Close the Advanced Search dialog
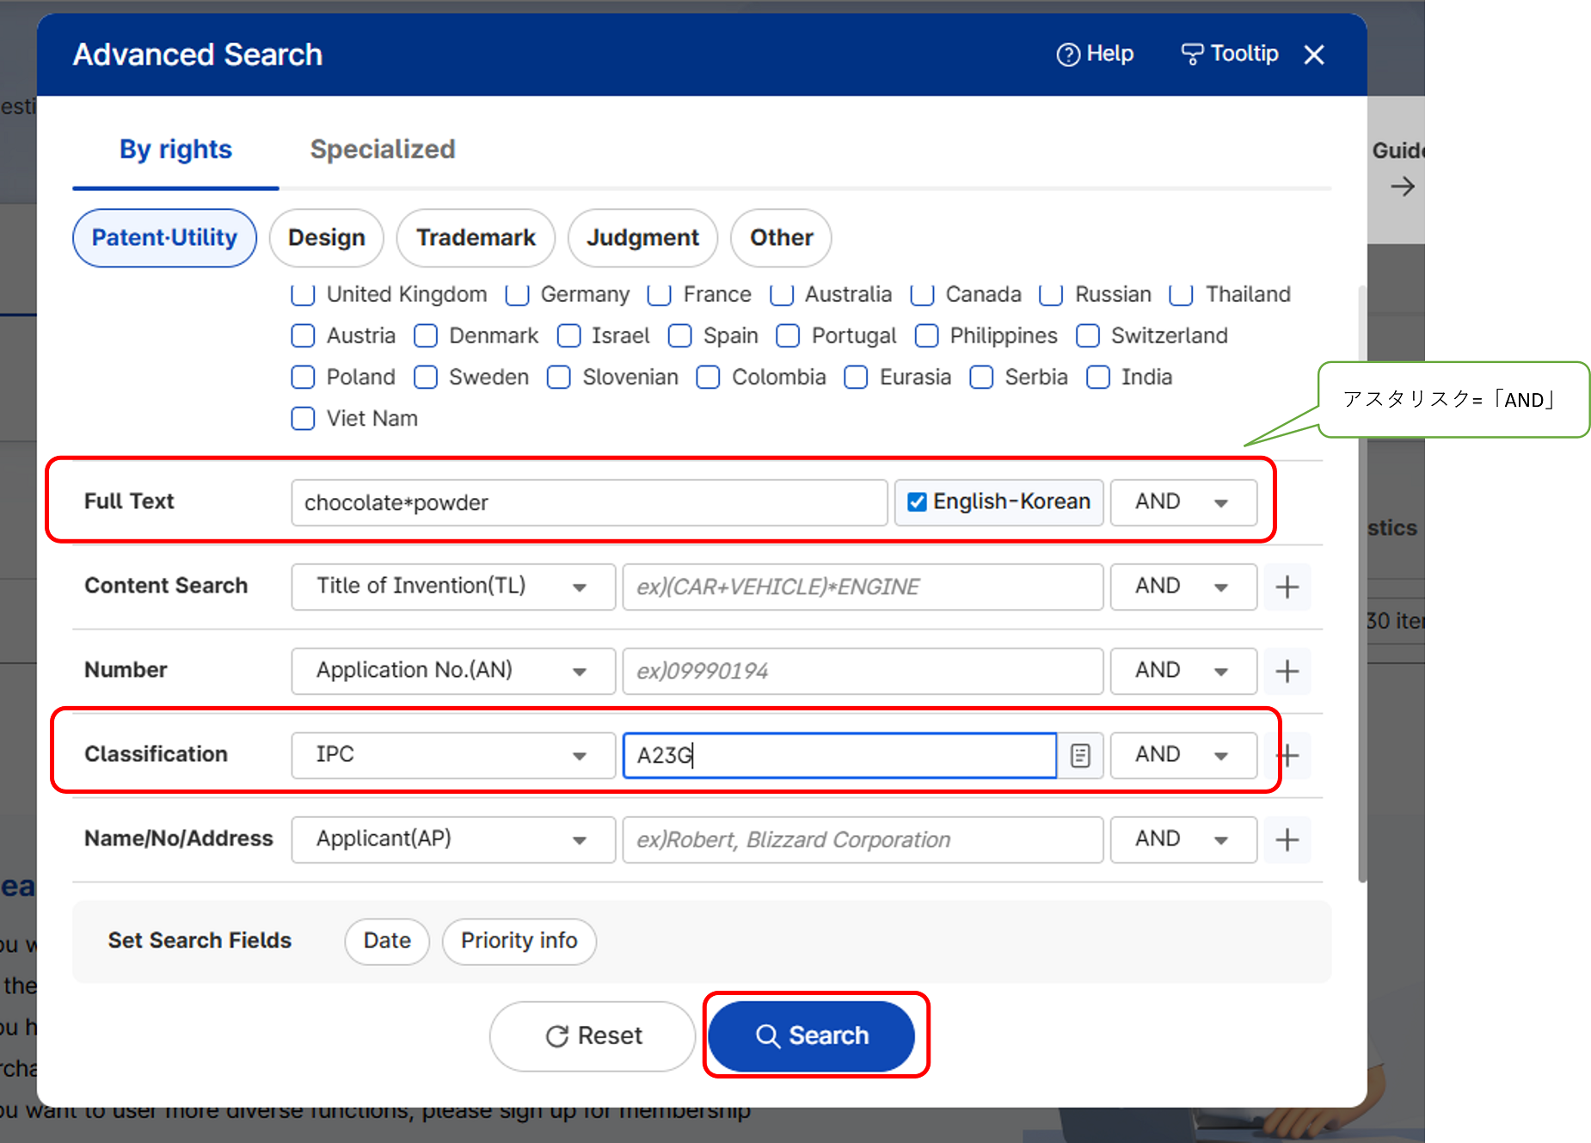This screenshot has width=1591, height=1143. click(1313, 55)
